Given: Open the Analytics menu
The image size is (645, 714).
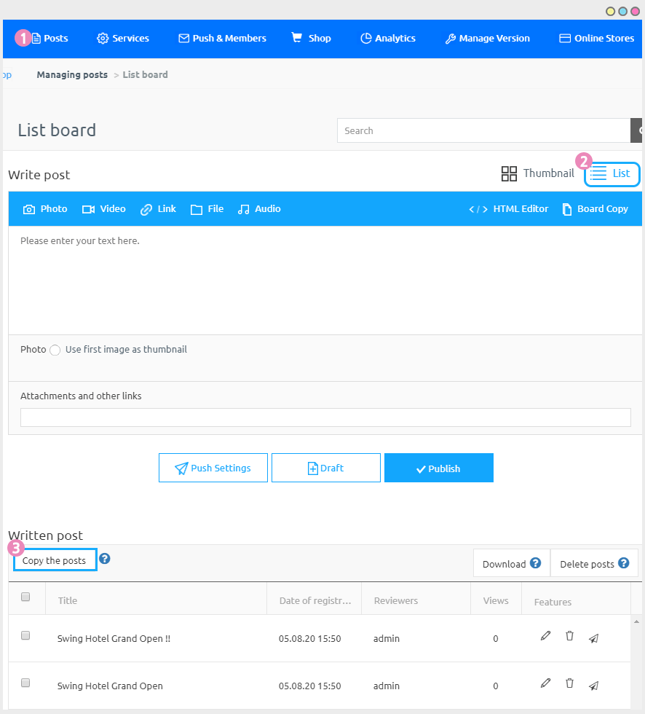Looking at the screenshot, I should (387, 38).
